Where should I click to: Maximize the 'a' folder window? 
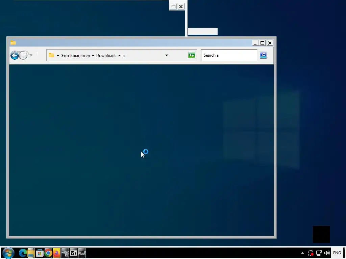coord(262,43)
